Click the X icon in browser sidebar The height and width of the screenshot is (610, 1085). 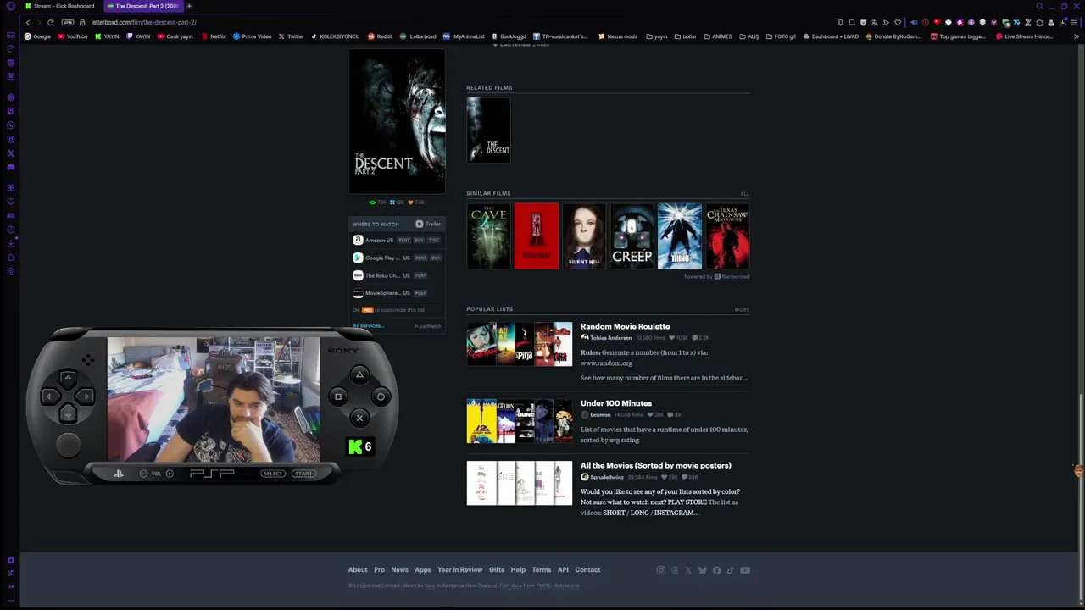click(11, 153)
